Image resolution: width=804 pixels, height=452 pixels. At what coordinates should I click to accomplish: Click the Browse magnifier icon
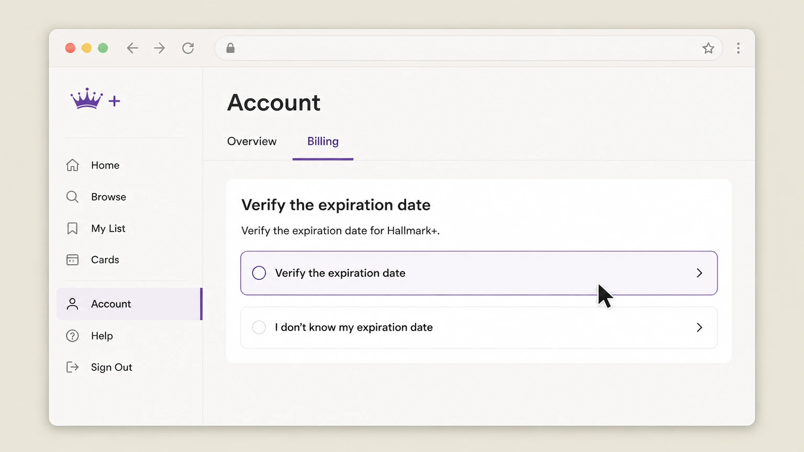[72, 197]
